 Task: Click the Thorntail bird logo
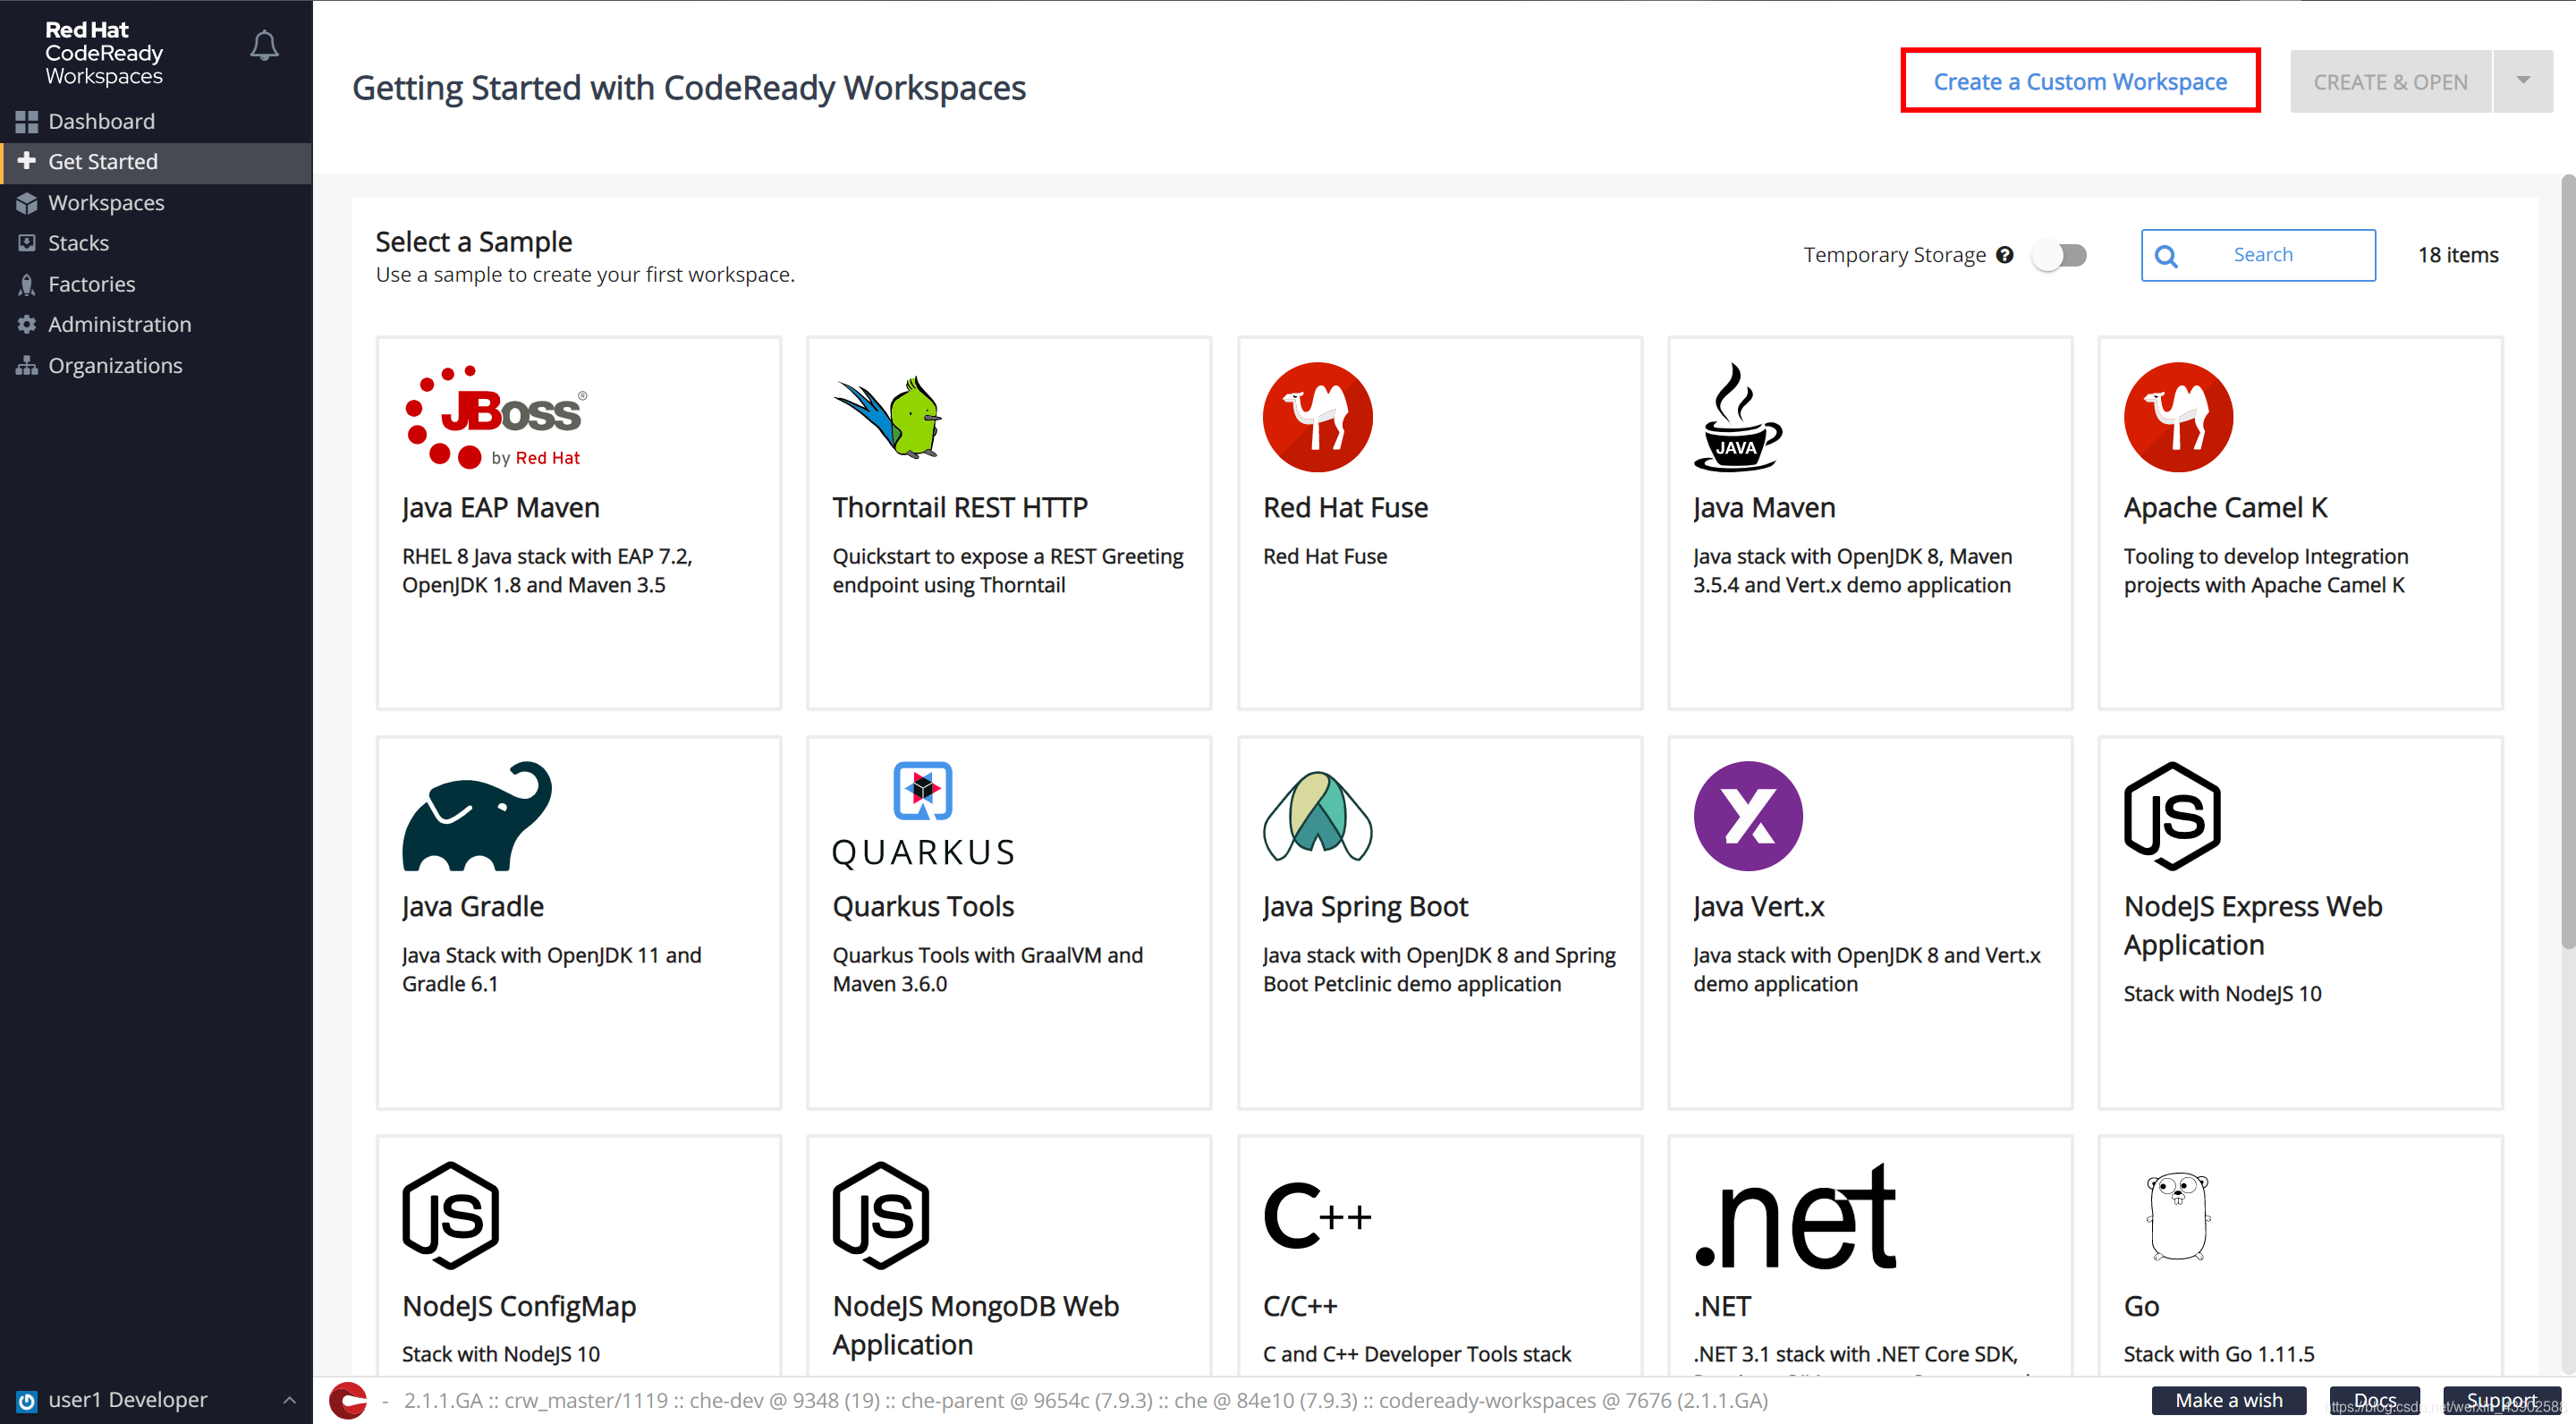(x=888, y=416)
